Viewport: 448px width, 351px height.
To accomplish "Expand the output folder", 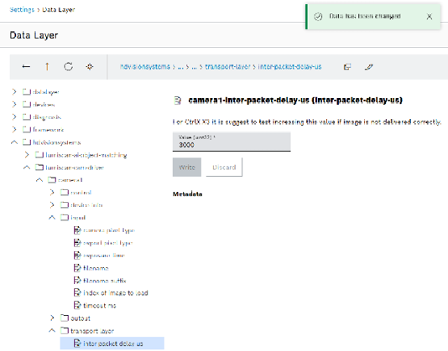I will (52, 317).
